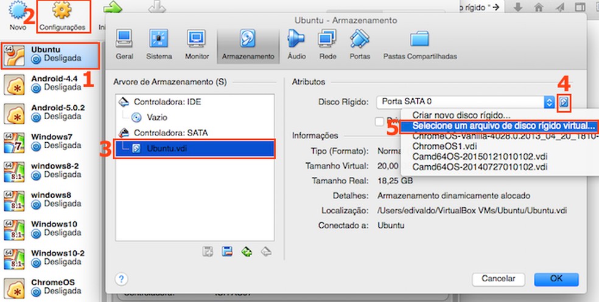599x302 pixels.
Task: Click the paper plane send icon
Action: pos(559,7)
